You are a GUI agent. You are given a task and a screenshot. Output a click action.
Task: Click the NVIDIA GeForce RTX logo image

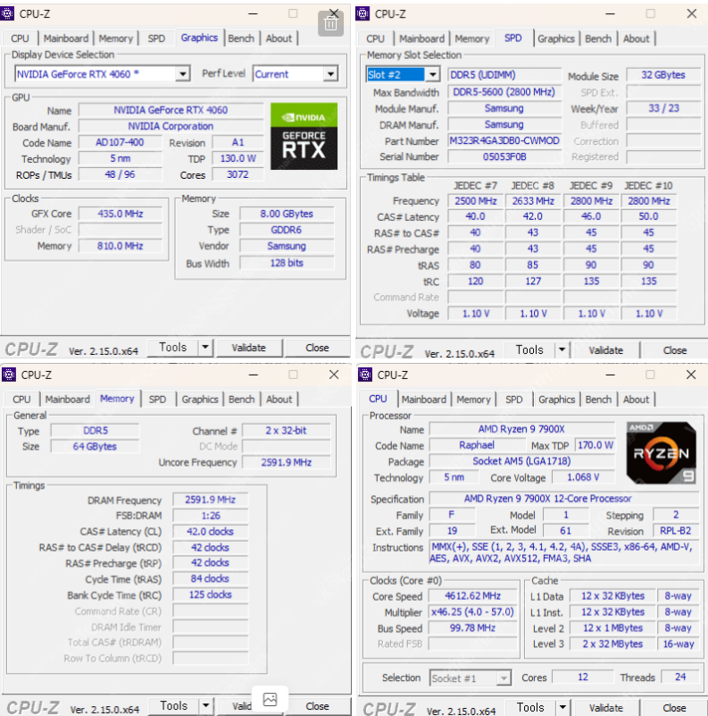[304, 136]
